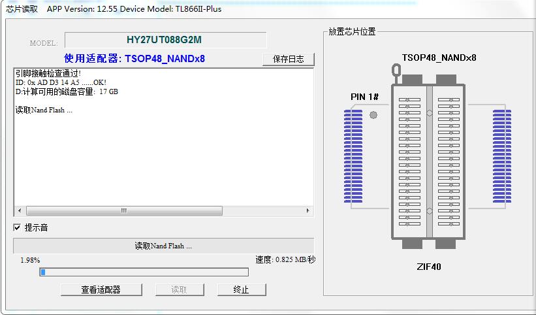Click the ZIF socket lever handle

[395, 70]
